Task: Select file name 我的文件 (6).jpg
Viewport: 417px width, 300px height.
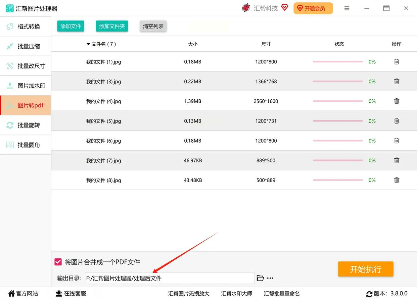Action: 103,141
